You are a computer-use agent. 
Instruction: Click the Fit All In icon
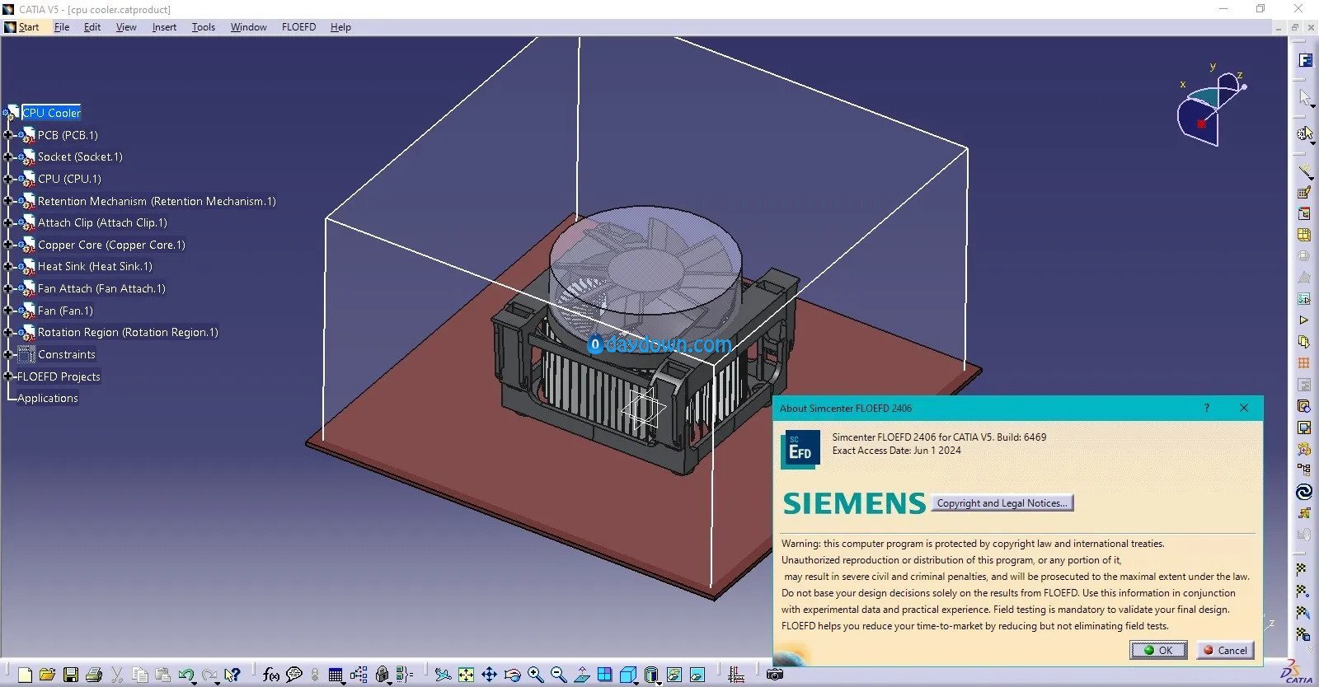(467, 675)
